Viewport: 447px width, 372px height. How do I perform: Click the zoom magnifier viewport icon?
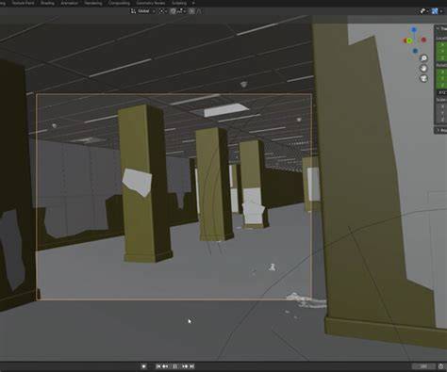point(423,58)
